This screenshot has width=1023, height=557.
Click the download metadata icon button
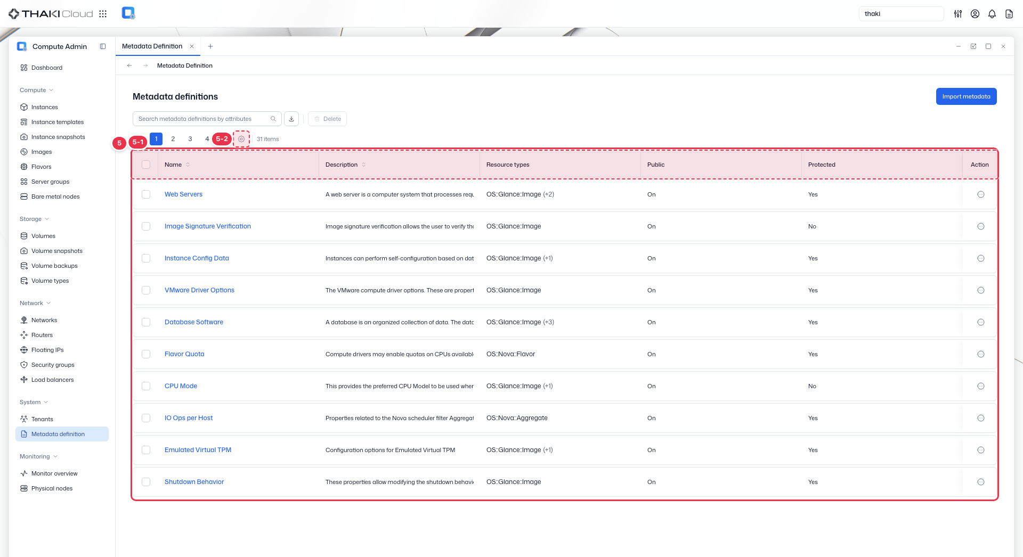point(291,119)
